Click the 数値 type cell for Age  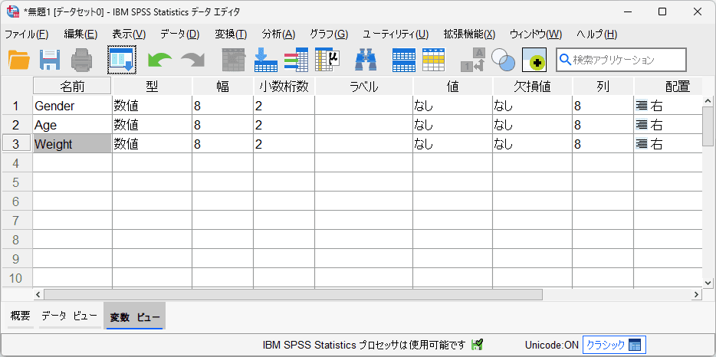coord(152,125)
